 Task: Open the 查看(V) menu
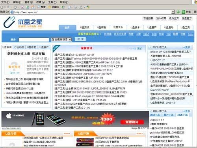29,2
